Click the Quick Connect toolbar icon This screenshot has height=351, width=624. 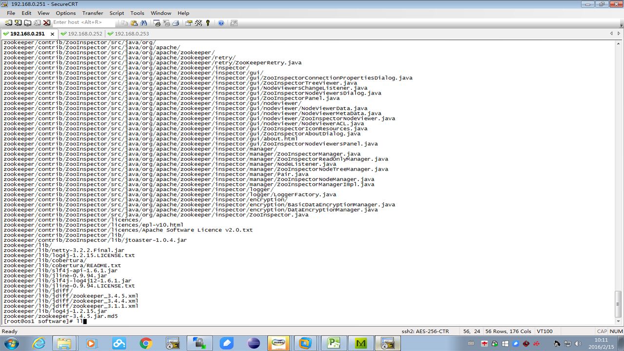tap(18, 23)
